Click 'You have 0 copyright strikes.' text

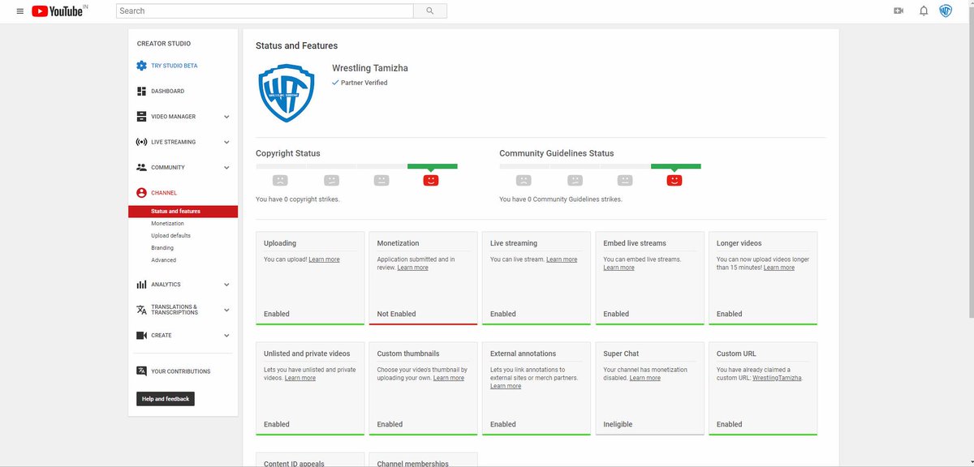click(298, 199)
